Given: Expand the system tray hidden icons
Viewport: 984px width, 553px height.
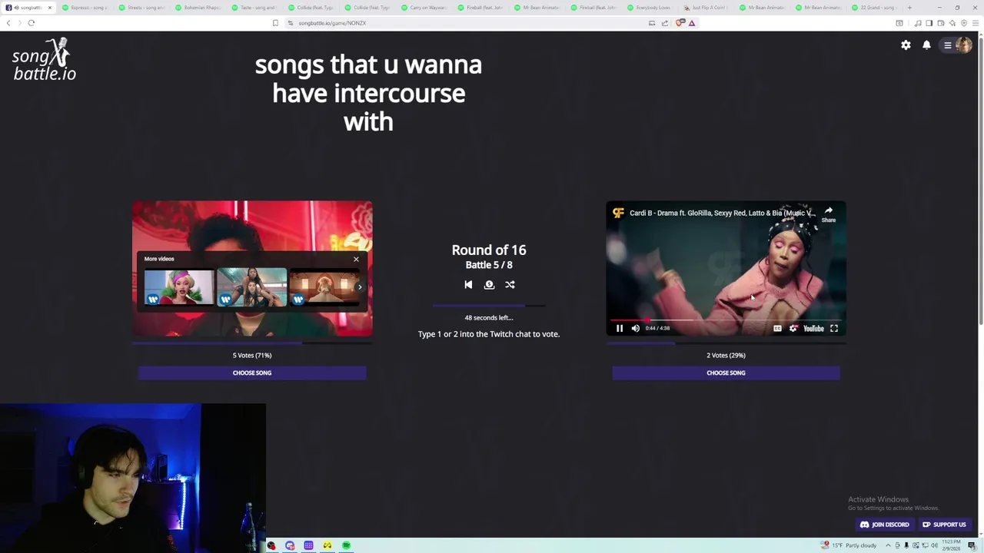Looking at the screenshot, I should coord(888,545).
